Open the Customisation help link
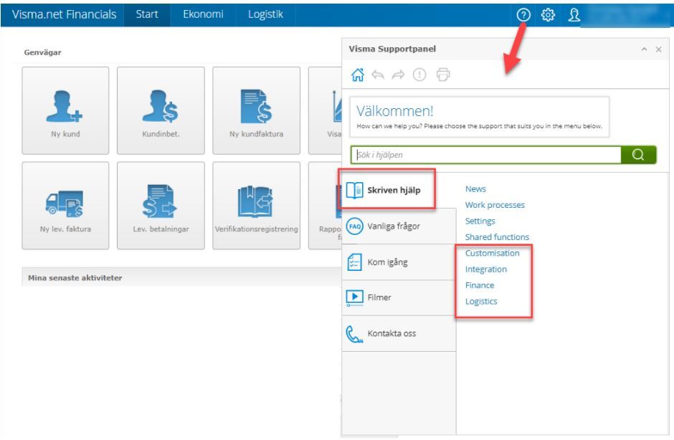This screenshot has width=674, height=440. (492, 253)
